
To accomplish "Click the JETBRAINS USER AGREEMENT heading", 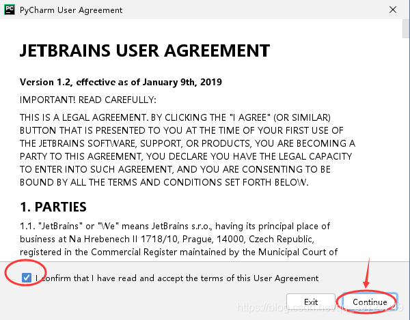I will click(x=145, y=50).
